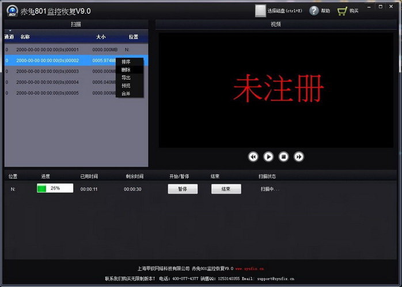Screen dimensions: 402x287
Task: Open the www.sysfix.cn link
Action: coord(249,269)
